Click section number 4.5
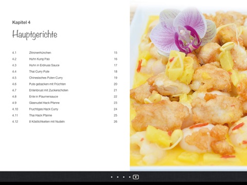The height and width of the screenshot is (185, 247). click(x=14, y=78)
